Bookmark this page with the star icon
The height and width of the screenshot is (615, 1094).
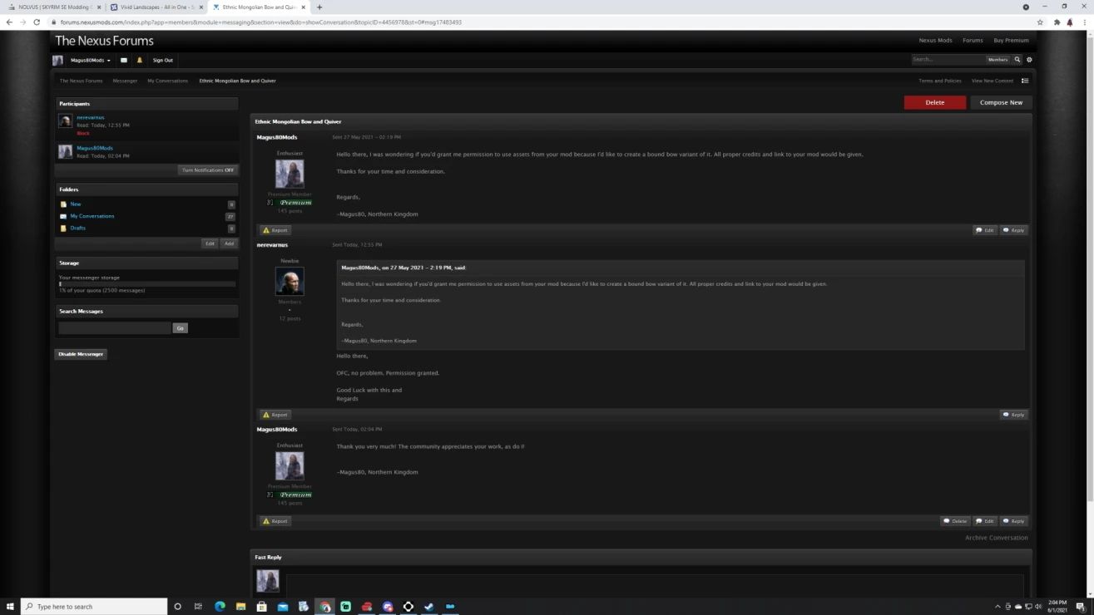(1040, 22)
